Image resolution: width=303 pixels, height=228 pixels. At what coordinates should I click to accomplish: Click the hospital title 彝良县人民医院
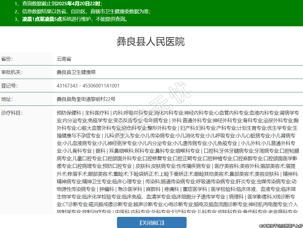(x=151, y=42)
